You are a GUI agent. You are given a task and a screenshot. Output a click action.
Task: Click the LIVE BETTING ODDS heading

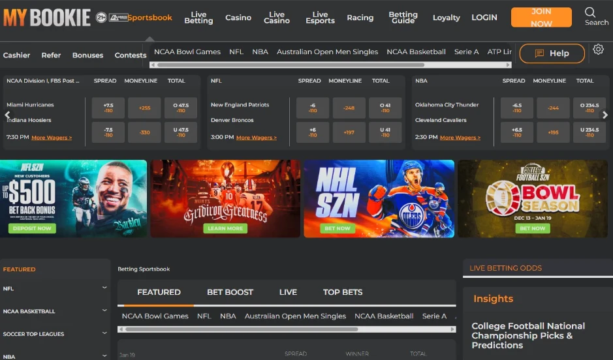[505, 268]
